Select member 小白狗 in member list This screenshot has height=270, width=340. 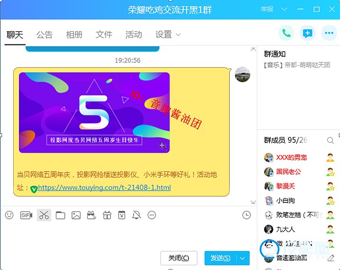(x=286, y=200)
